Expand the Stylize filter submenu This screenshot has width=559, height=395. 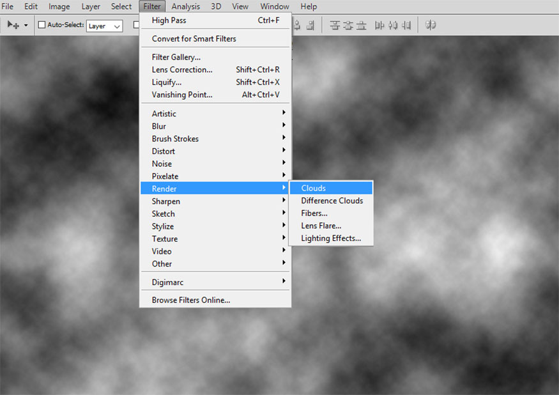coord(215,226)
